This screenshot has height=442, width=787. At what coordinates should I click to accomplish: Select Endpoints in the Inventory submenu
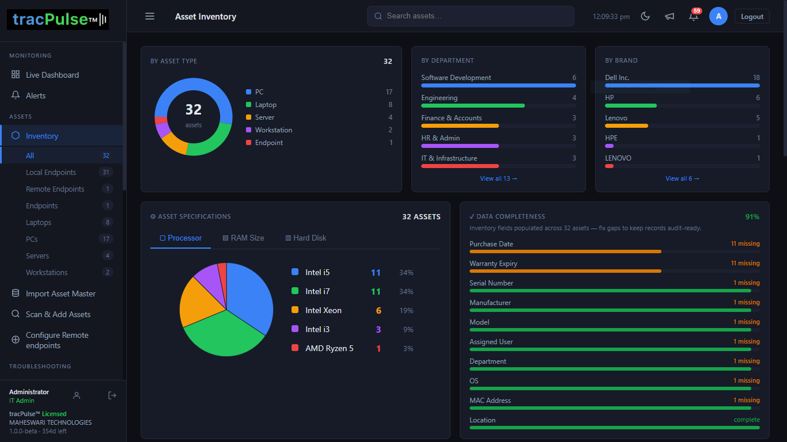(61, 205)
